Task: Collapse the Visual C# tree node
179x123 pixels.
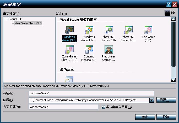Action: click(7, 19)
